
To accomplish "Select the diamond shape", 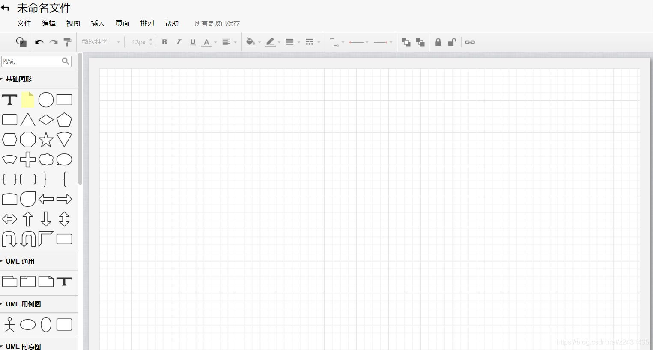I will (x=46, y=120).
